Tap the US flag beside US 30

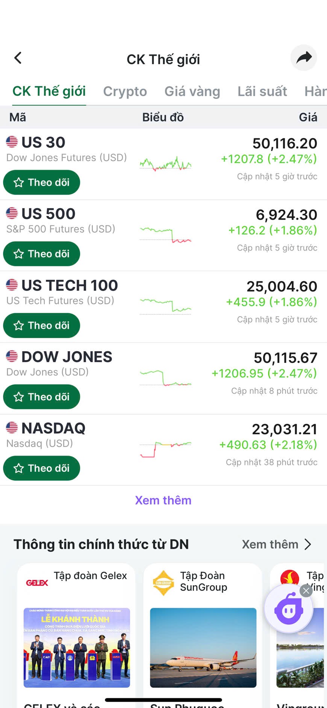[x=12, y=142]
